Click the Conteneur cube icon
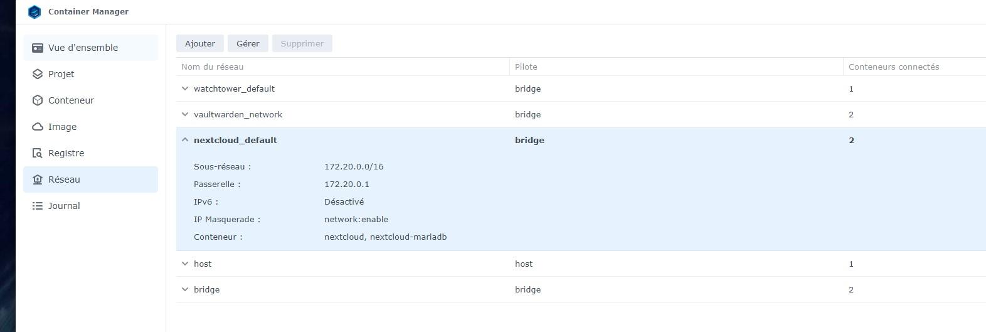This screenshot has width=986, height=332. click(x=38, y=100)
